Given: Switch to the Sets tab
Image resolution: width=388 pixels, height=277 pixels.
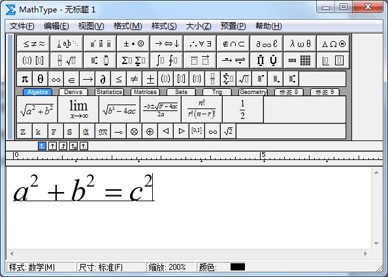Looking at the screenshot, I should [181, 92].
